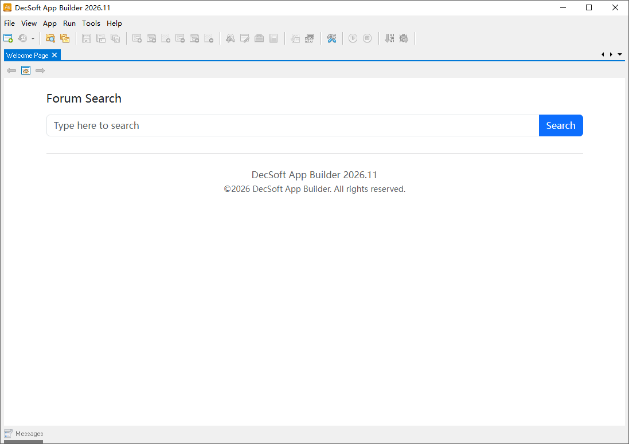The width and height of the screenshot is (629, 444).
Task: Click the open folder with magnifier icon
Action: click(50, 38)
